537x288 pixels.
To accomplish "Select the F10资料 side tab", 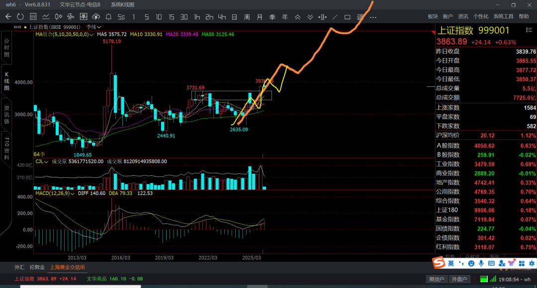I will tap(6, 148).
